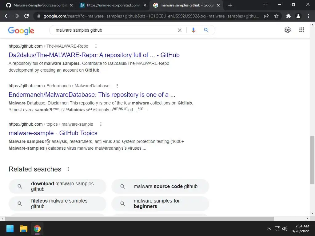Go back to previous page
The width and height of the screenshot is (315, 236).
[x=7, y=16]
